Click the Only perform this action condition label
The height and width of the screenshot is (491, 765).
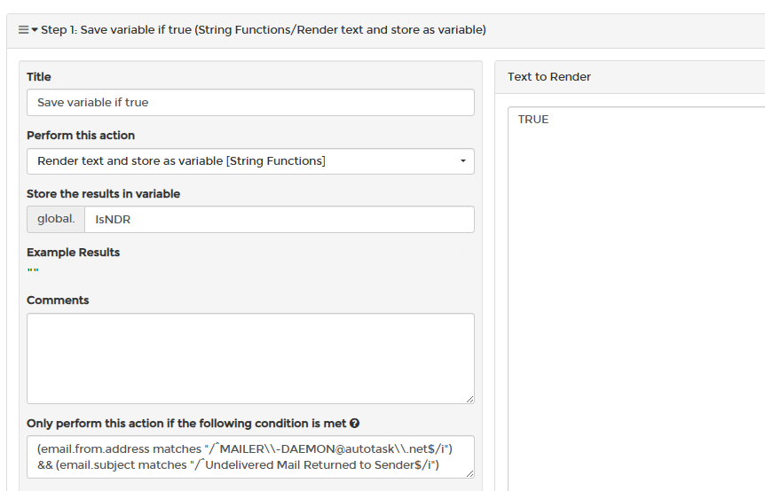(x=186, y=424)
